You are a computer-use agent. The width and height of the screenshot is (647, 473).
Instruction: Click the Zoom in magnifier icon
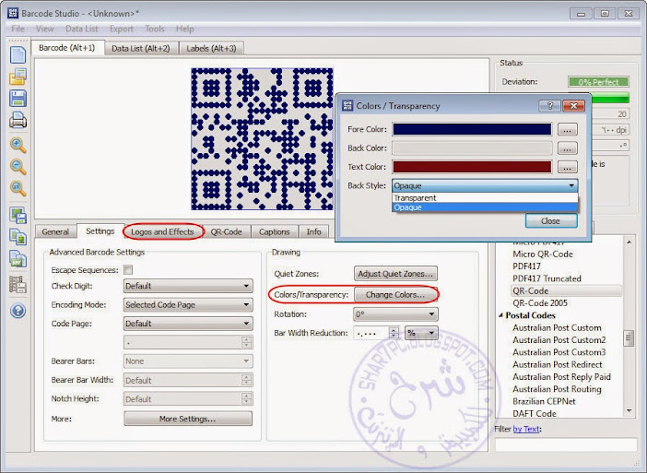coord(18,146)
